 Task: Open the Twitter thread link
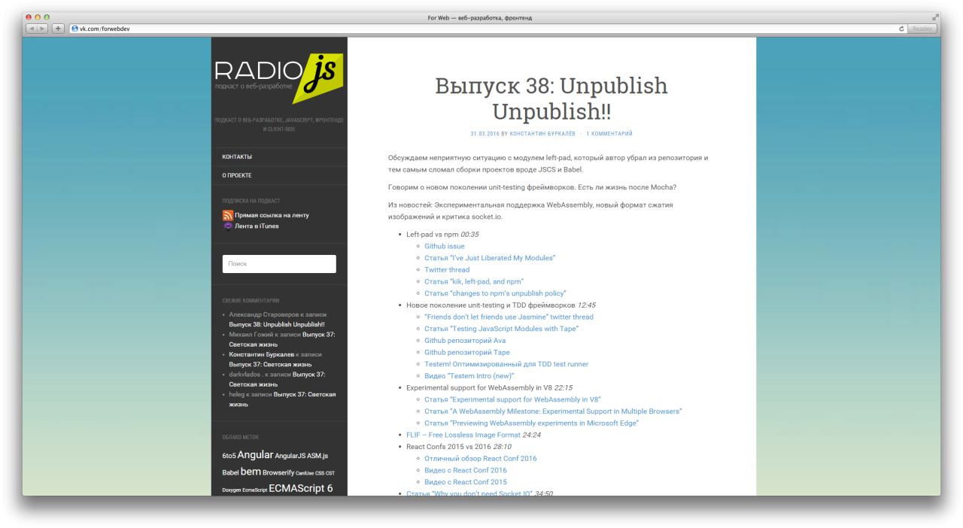coord(447,269)
